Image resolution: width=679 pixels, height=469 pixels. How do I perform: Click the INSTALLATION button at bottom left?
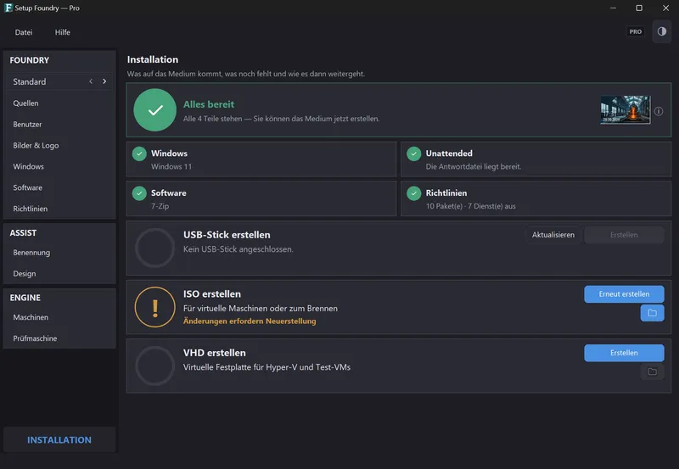[x=59, y=440]
